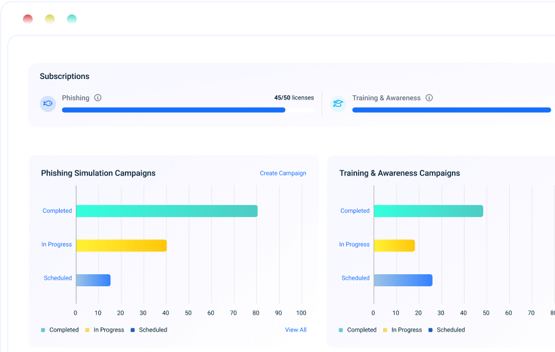Image resolution: width=555 pixels, height=352 pixels.
Task: Click the Phishing licenses progress bar
Action: coord(174,110)
